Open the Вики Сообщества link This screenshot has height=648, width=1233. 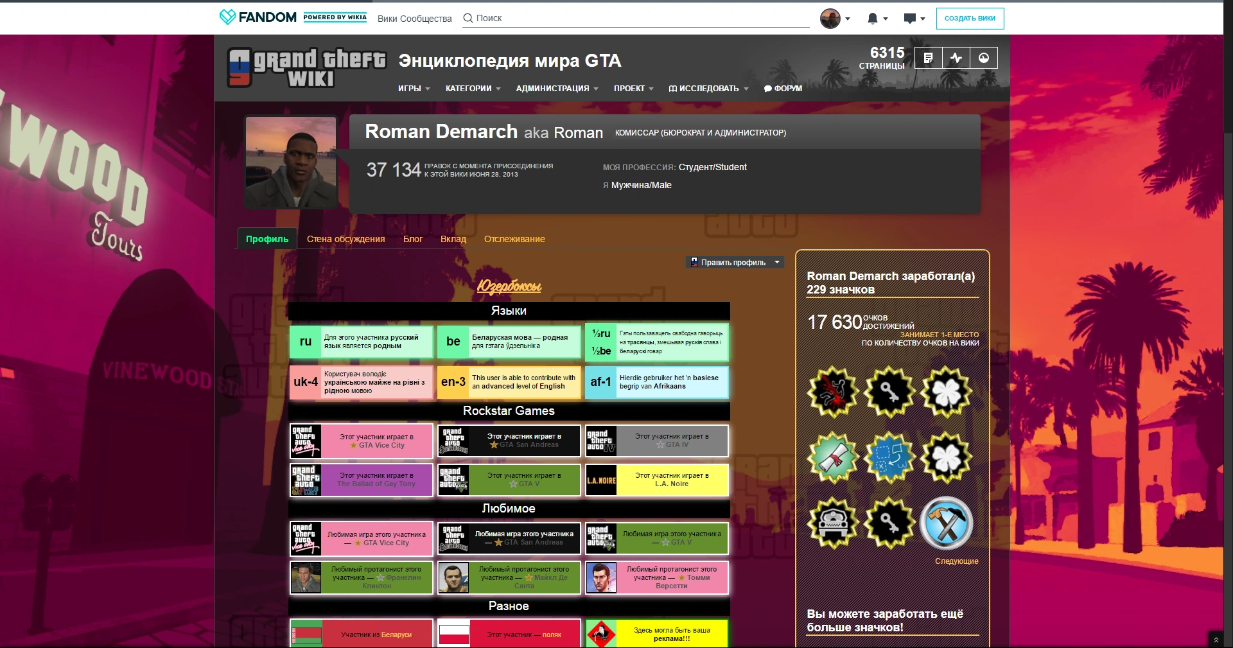click(x=415, y=19)
